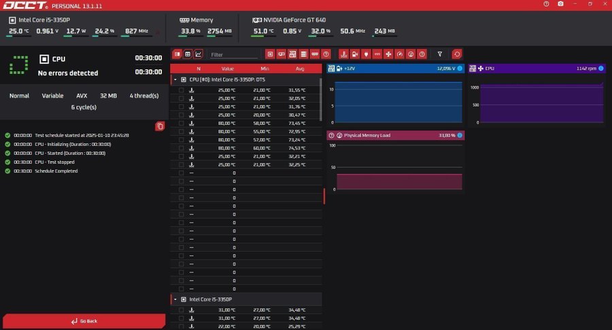The image size is (612, 330).
Task: Sort table by Min column header
Action: [265, 69]
